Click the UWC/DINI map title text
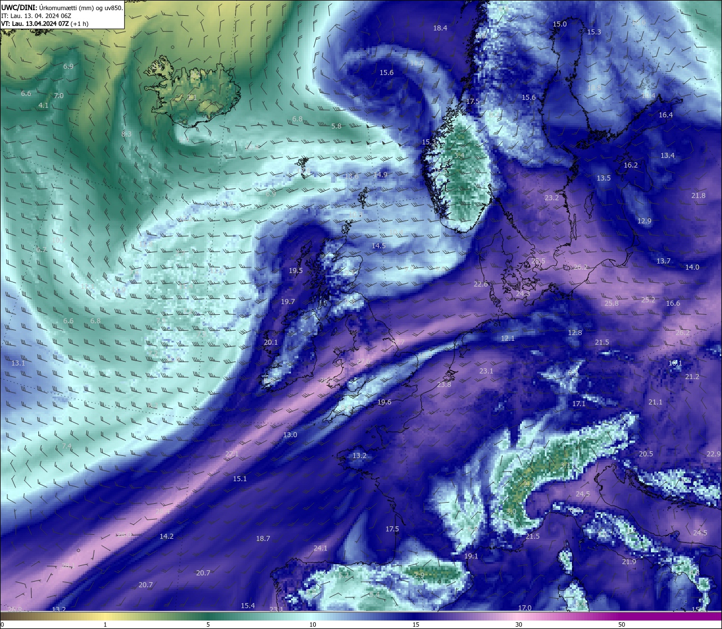This screenshot has height=629, width=722. coord(62,8)
